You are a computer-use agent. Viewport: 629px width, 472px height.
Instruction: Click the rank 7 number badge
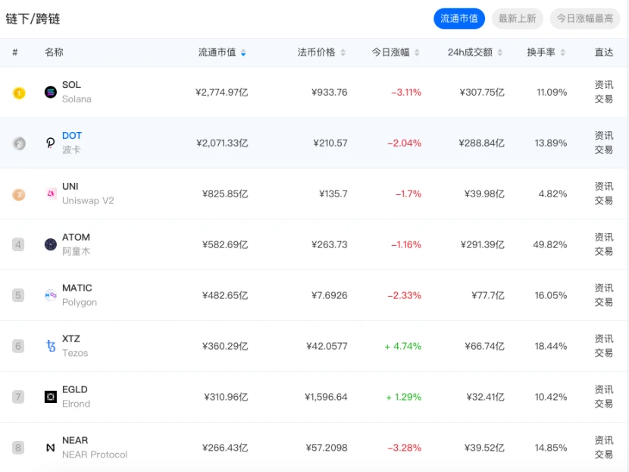18,397
